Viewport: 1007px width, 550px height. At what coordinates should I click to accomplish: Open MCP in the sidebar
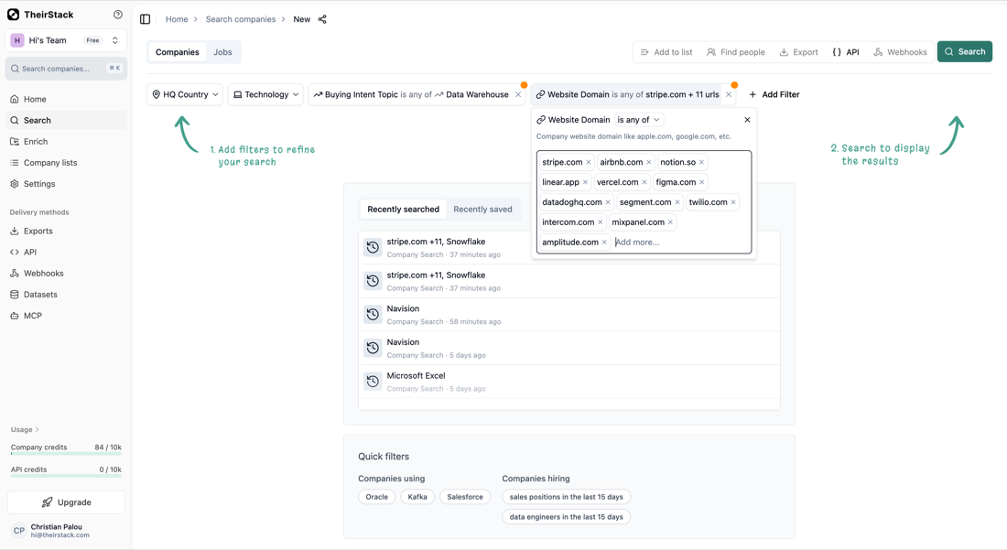click(x=66, y=316)
